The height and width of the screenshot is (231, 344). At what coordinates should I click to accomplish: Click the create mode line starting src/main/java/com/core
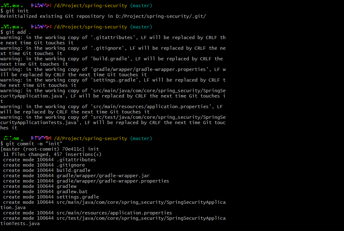pos(114,202)
